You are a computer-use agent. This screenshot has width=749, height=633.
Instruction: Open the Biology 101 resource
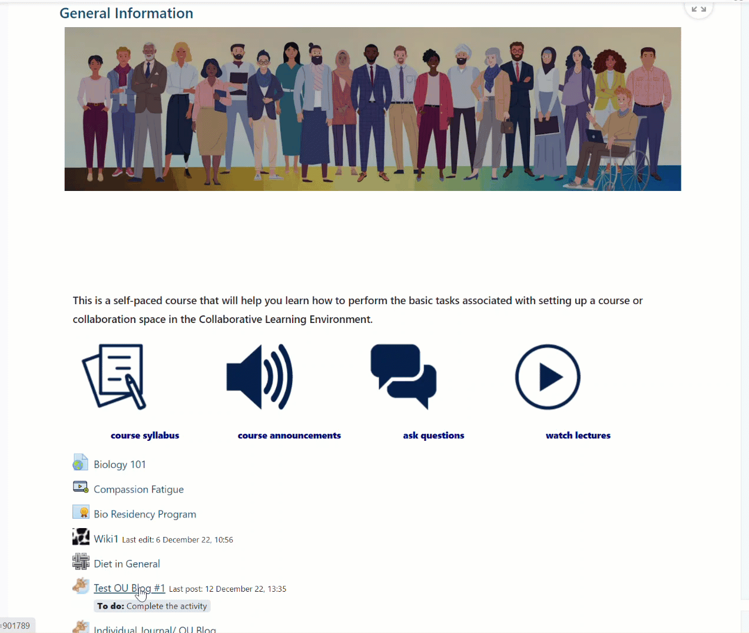coord(120,464)
